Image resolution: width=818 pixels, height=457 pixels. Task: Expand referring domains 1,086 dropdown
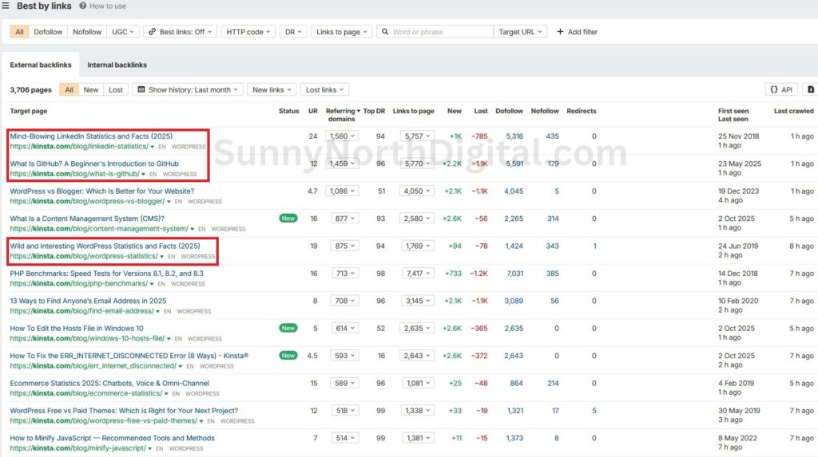pyautogui.click(x=342, y=191)
